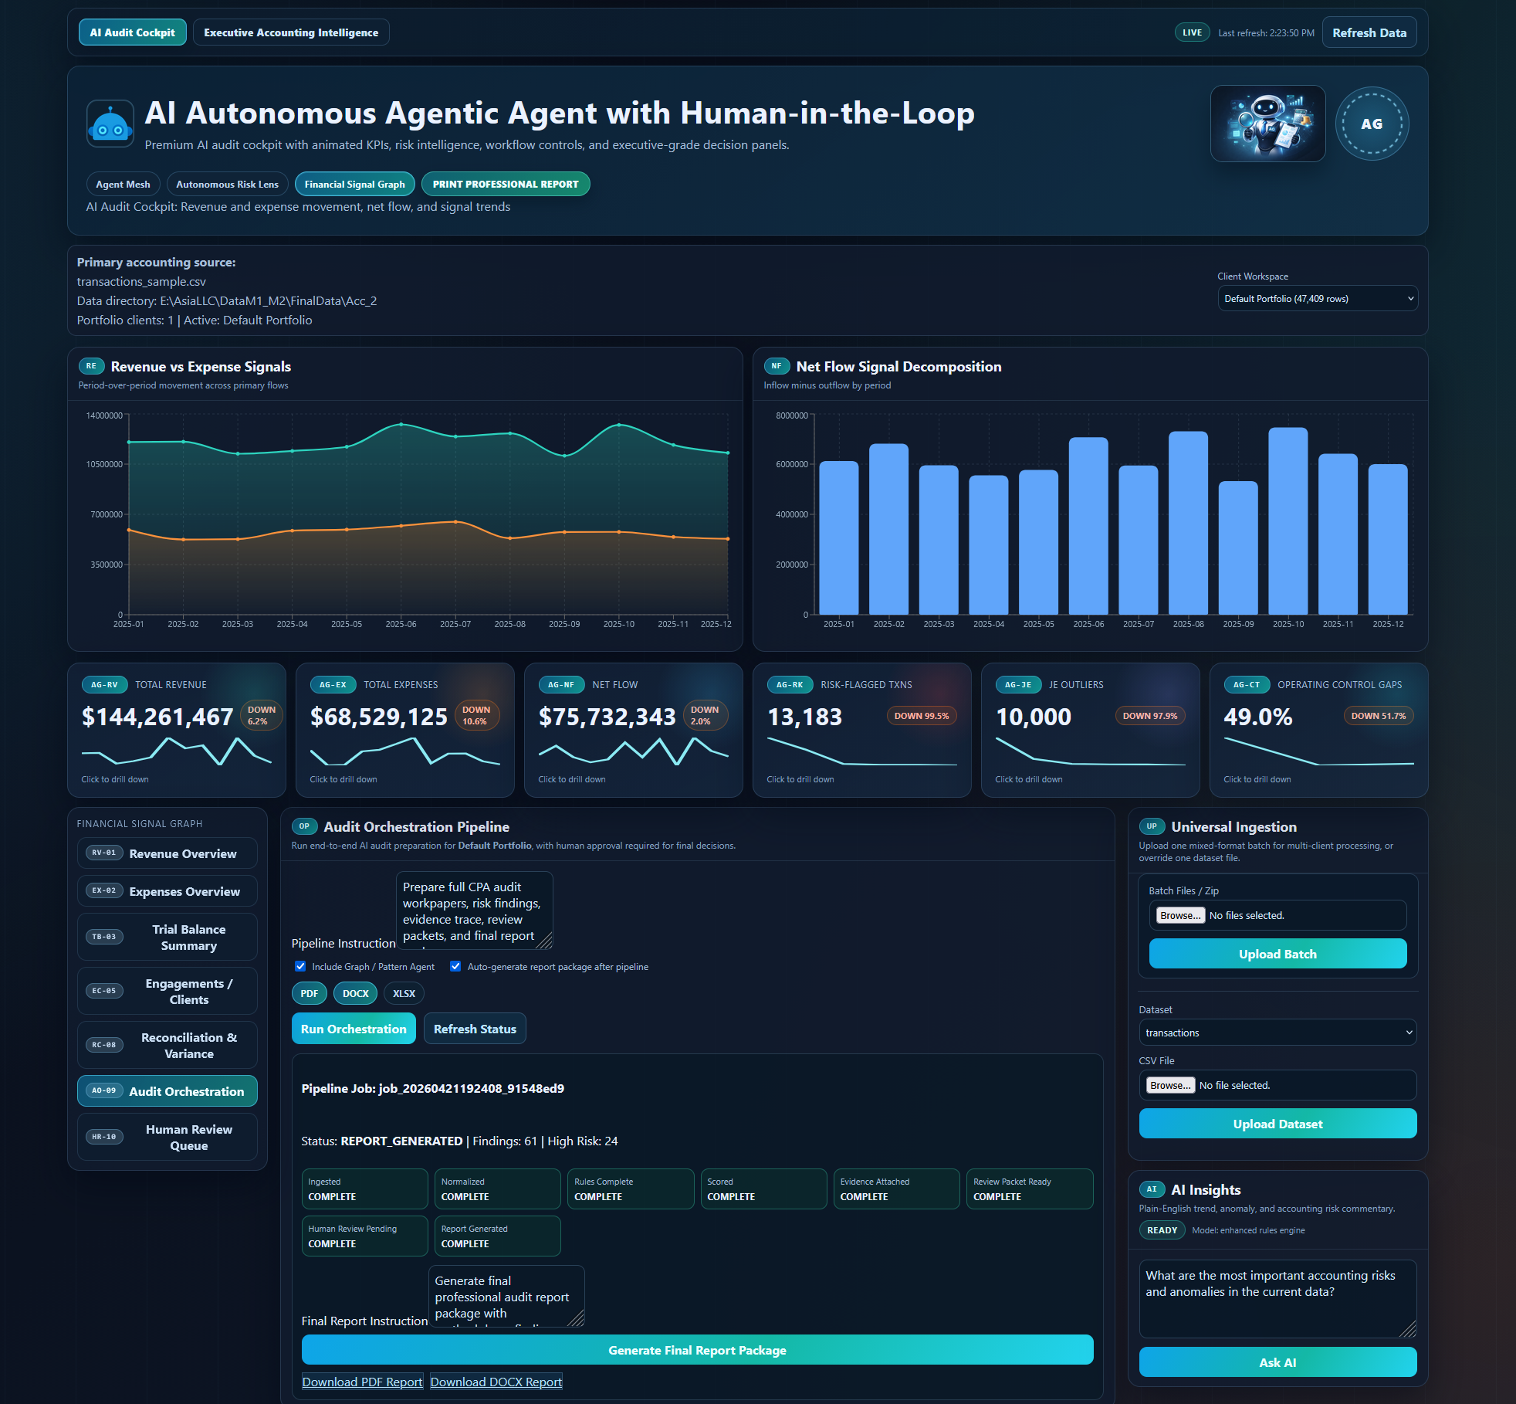Image resolution: width=1516 pixels, height=1404 pixels.
Task: Click Run Orchestration
Action: coord(353,1028)
